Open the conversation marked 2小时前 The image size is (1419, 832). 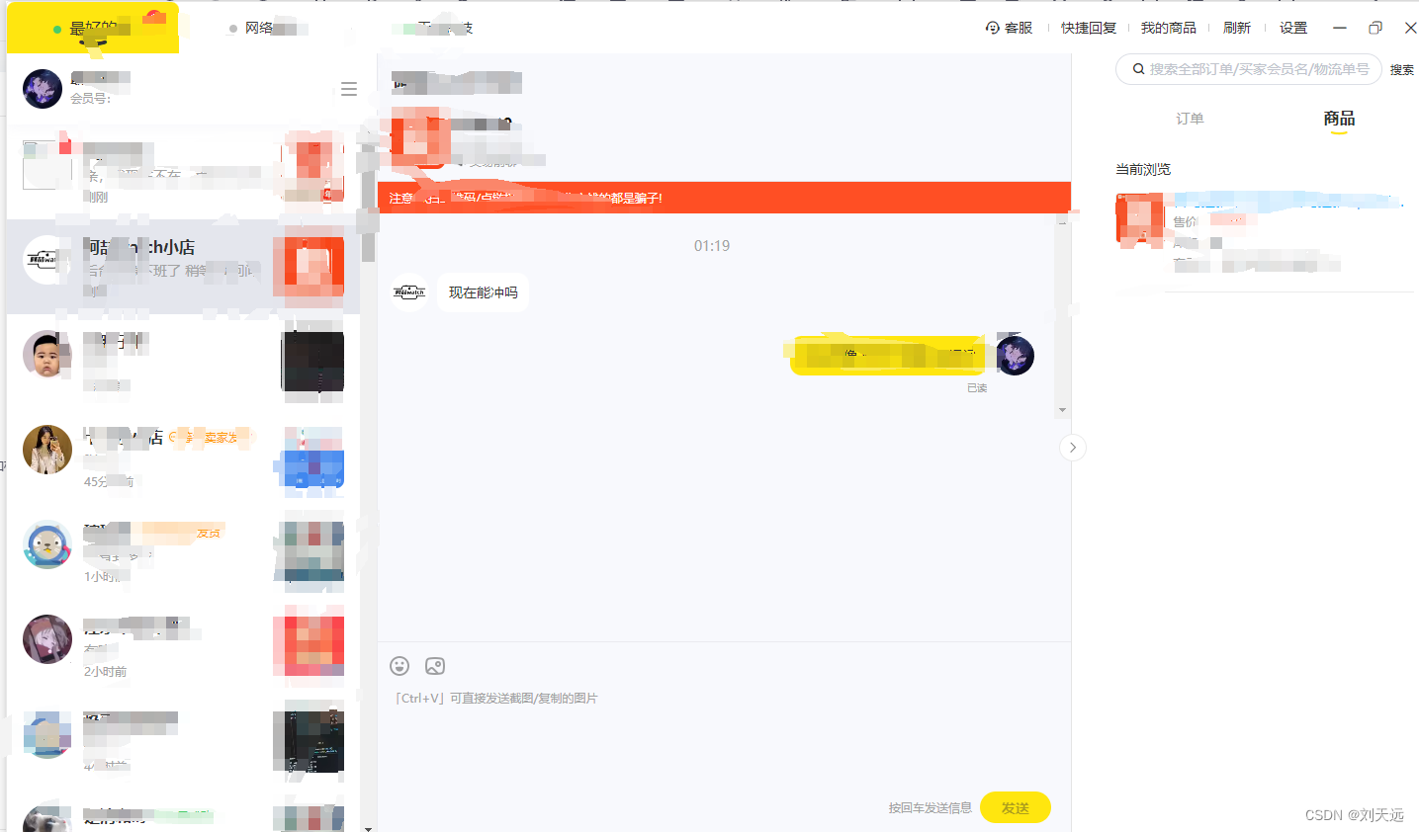pos(183,647)
